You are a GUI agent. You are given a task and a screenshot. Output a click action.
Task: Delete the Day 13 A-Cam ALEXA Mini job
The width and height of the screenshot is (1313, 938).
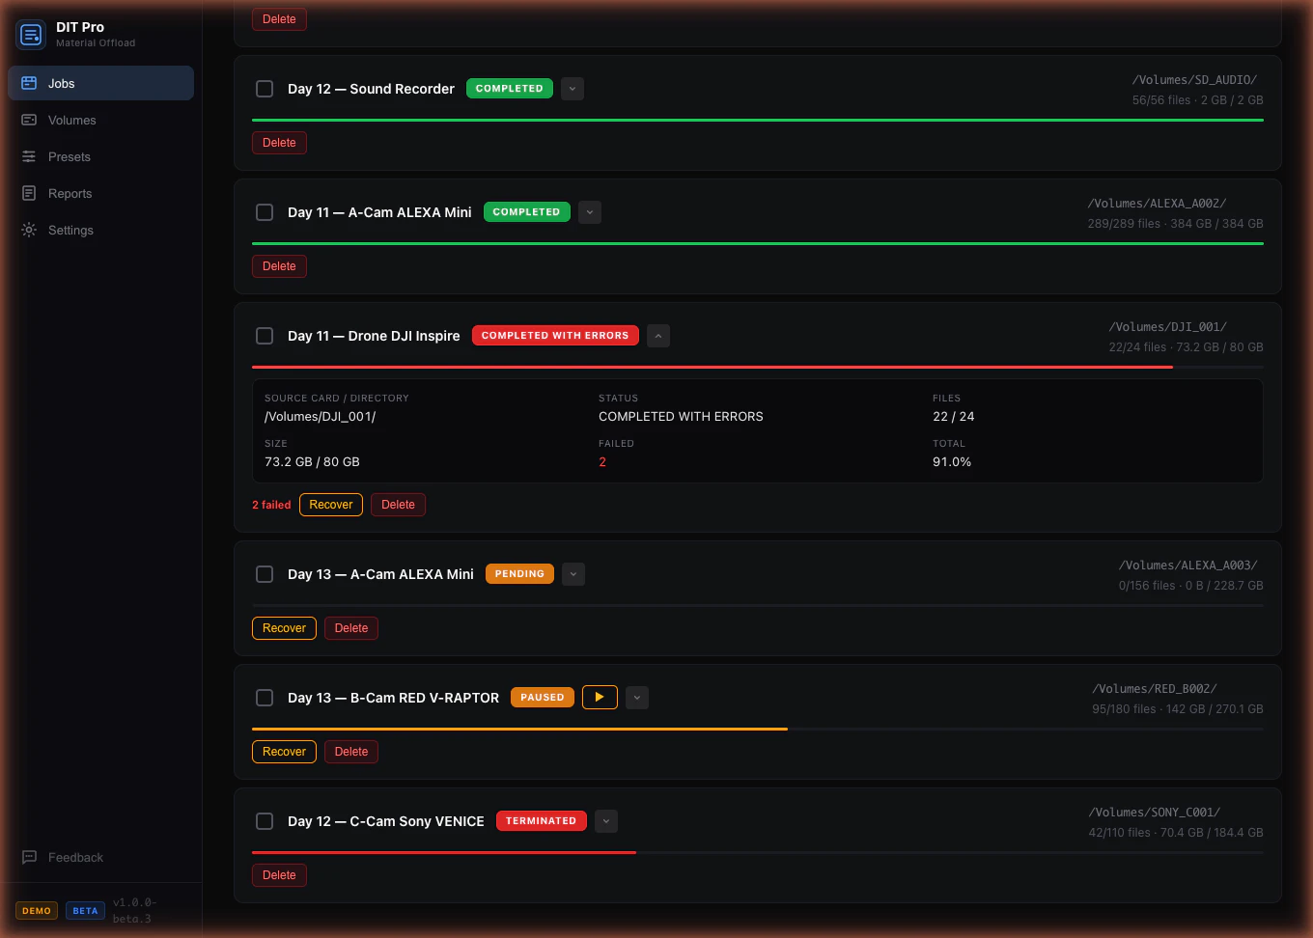coord(351,628)
